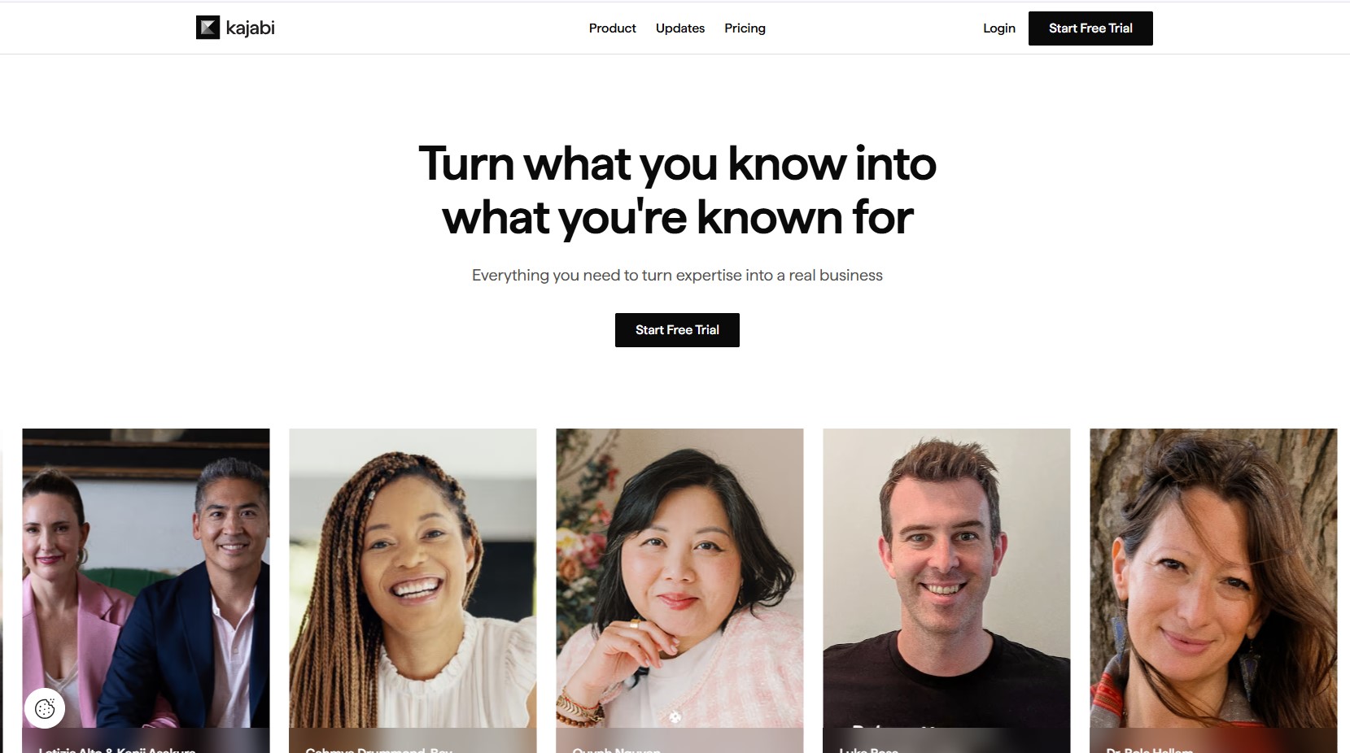Click the 'Everything you need' subheading text
Screen dimensions: 1350x753
(677, 276)
